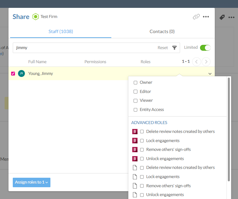Image resolution: width=238 pixels, height=199 pixels.
Task: Click the ADVANCED ROLES heading
Action: (149, 122)
